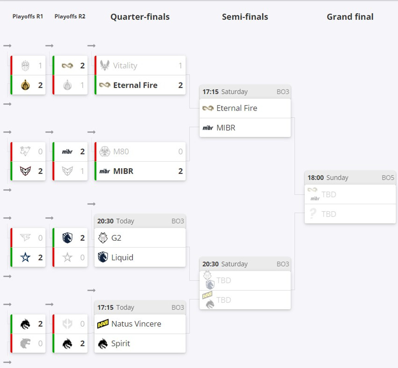Open the 18:00 Sunday grand final header
This screenshot has width=398, height=368.
coord(350,178)
